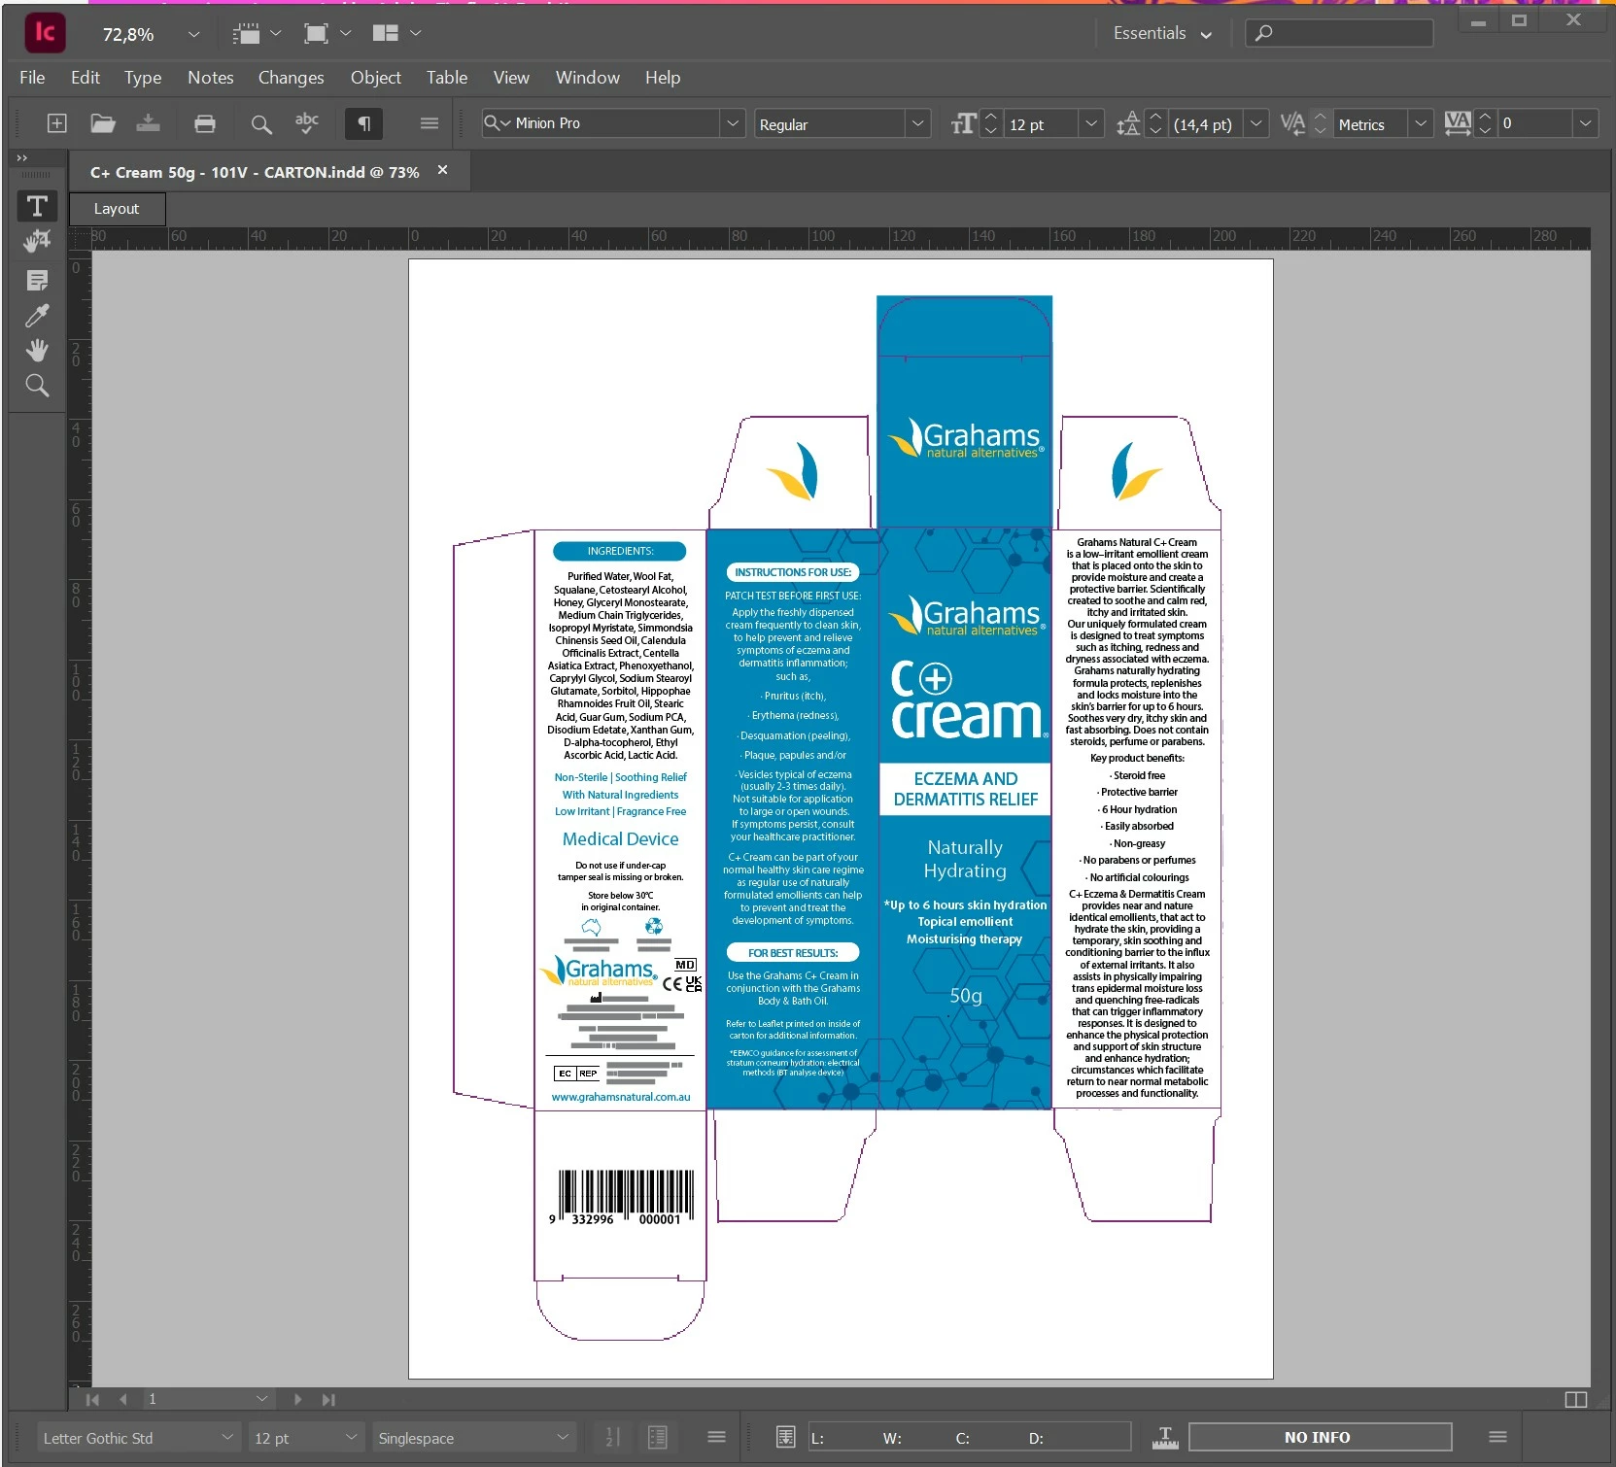The image size is (1616, 1467).
Task: Expand the Regular font style dropdown
Action: [917, 123]
